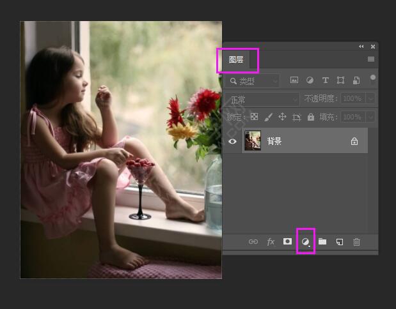Click the lock icon on 背景 layer
Screen dimensions: 396x309
[x=354, y=141]
